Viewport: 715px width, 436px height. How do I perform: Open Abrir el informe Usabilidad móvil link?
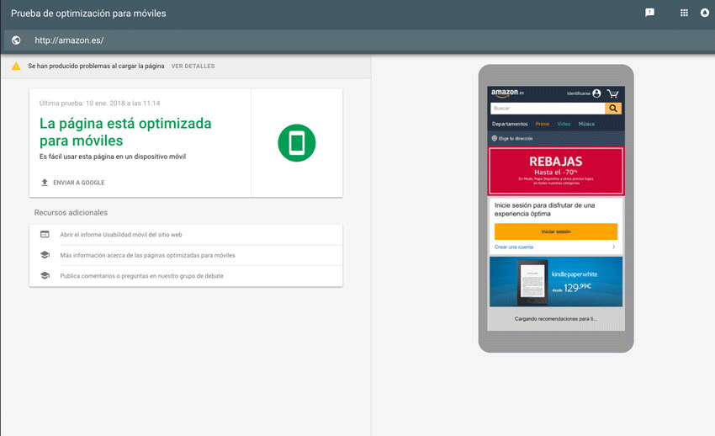tap(121, 235)
